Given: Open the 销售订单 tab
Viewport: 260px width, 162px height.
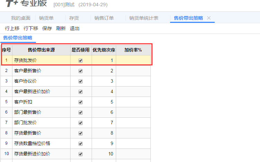Looking at the screenshot, I should coord(104,18).
